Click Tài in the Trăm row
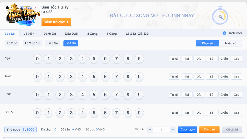Image resolution: width=247 pixels, height=139 pixels. (186, 77)
